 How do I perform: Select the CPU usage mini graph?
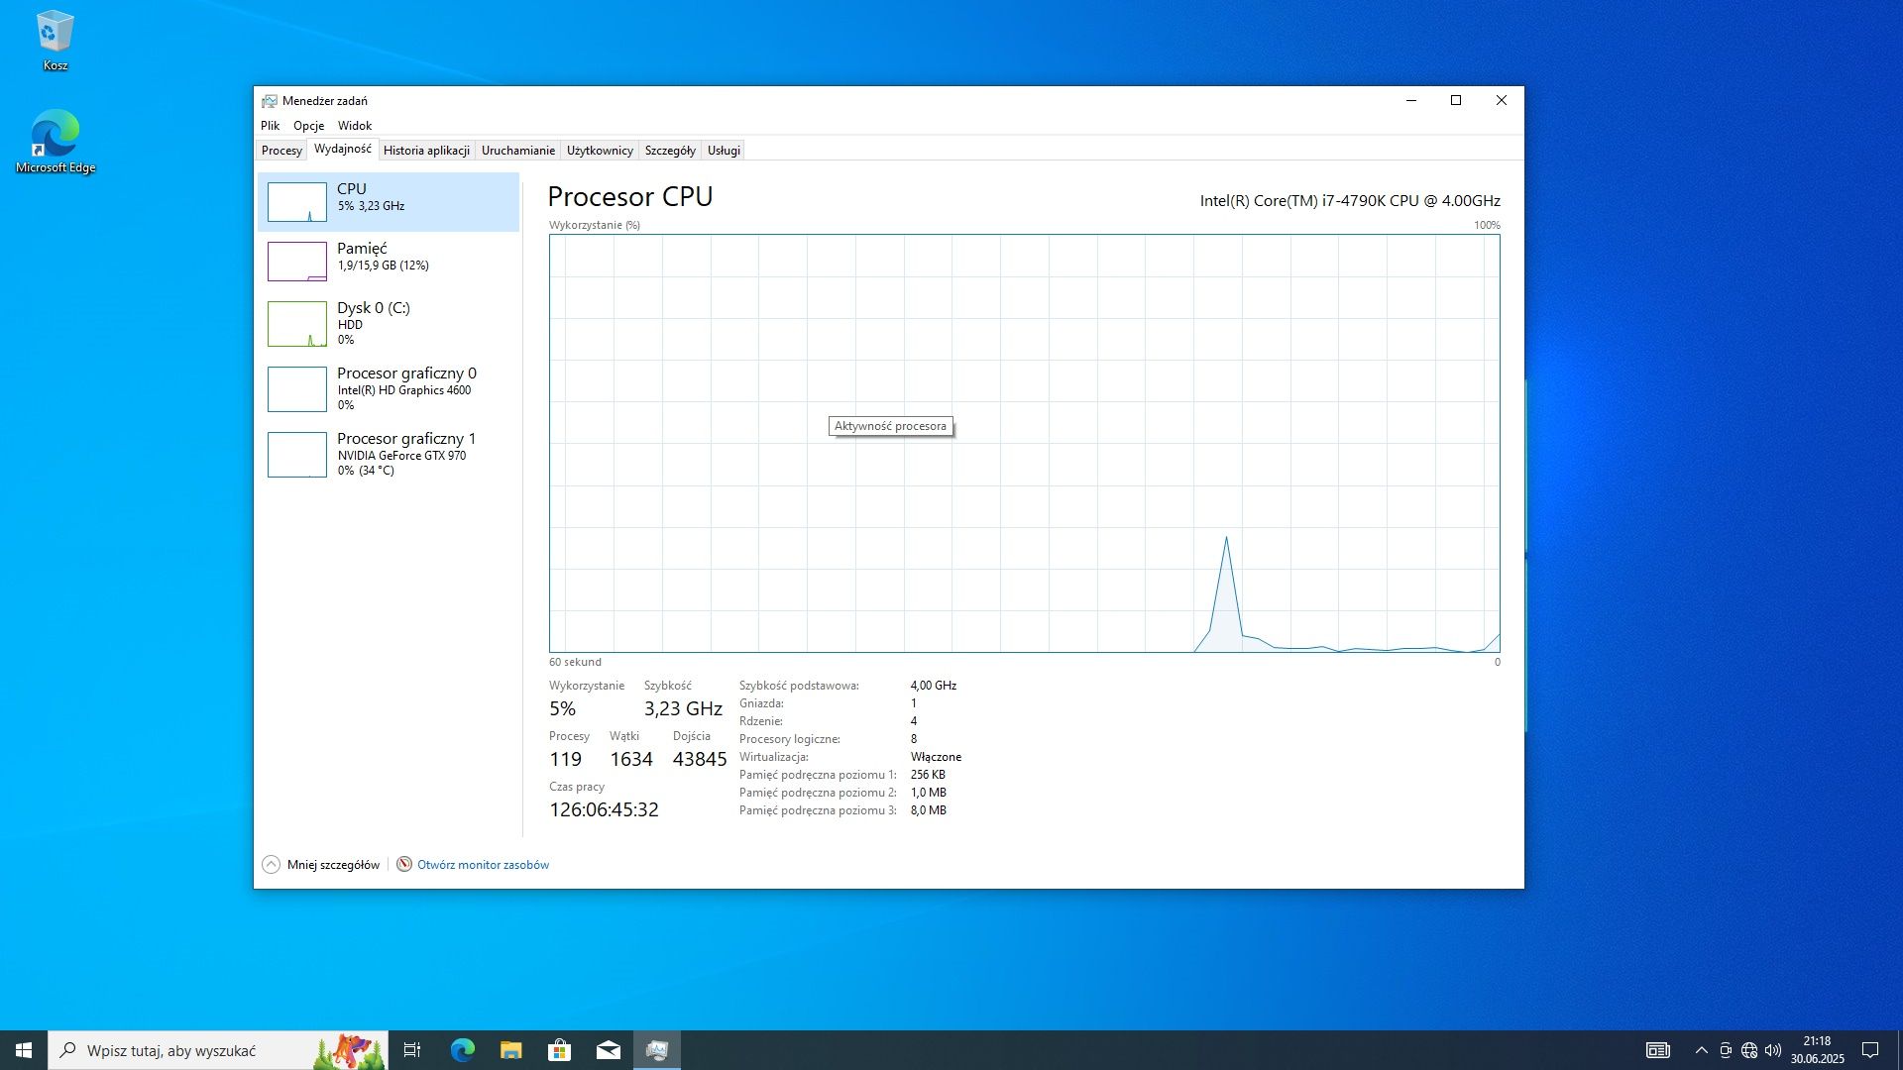(x=296, y=202)
